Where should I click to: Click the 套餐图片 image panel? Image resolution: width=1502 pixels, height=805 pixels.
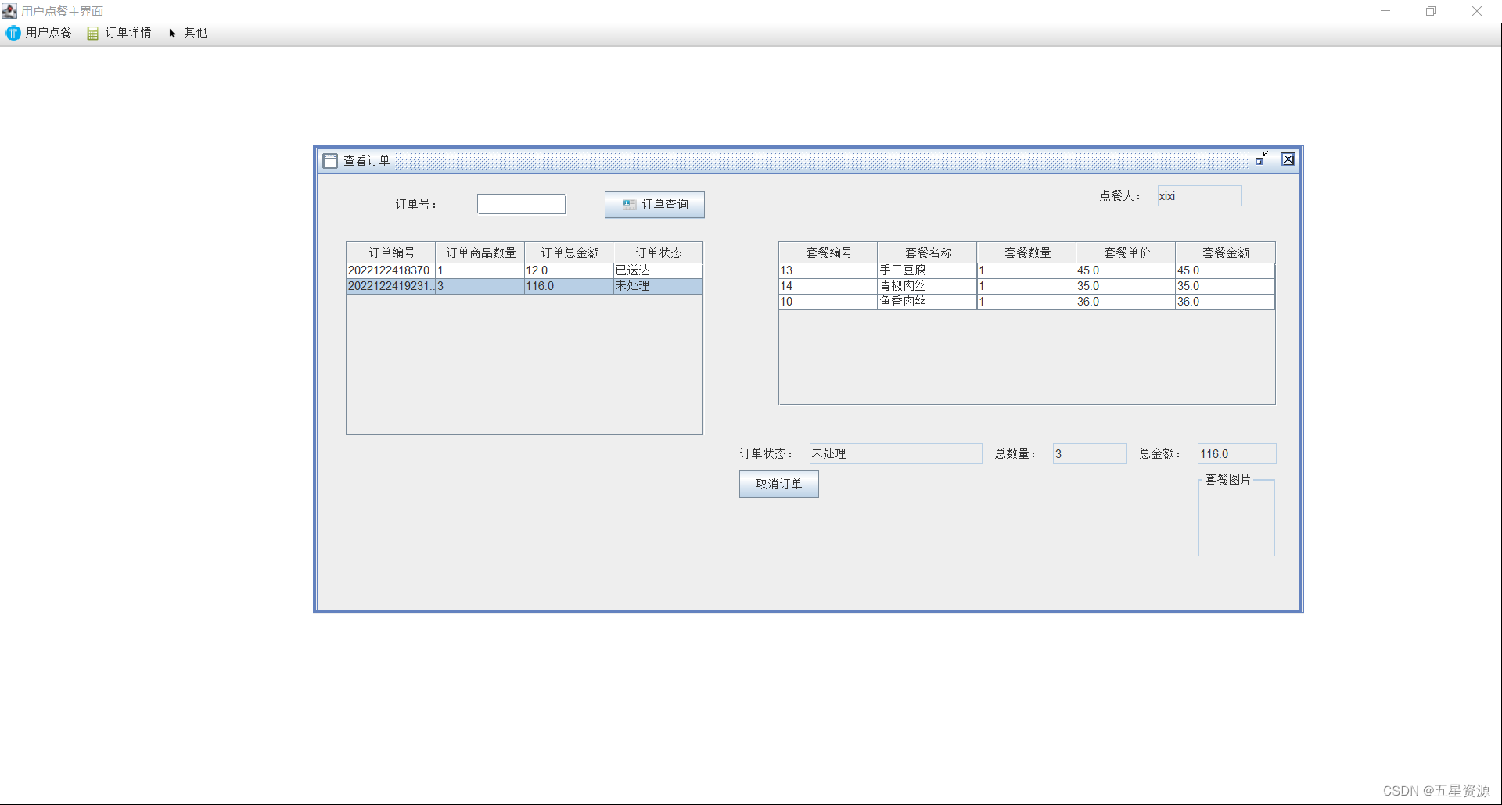coord(1236,516)
